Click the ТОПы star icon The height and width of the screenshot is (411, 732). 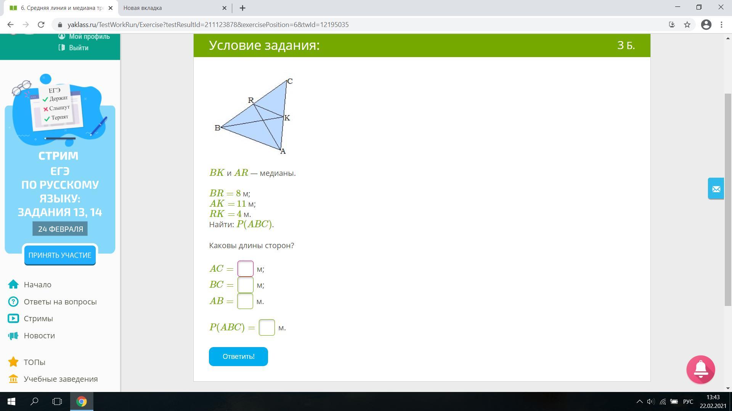coord(13,362)
